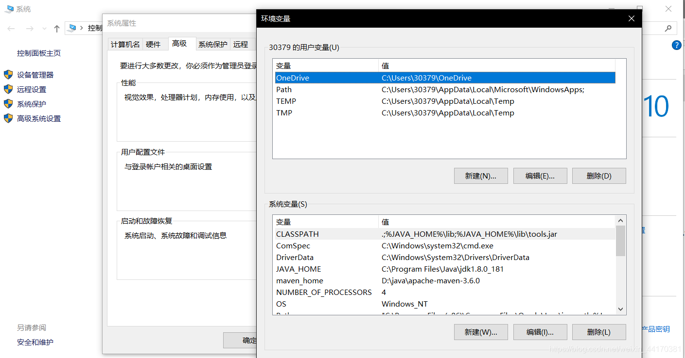Screen dimensions: 685x358
Task: Open the 远程设置 link
Action: [32, 89]
